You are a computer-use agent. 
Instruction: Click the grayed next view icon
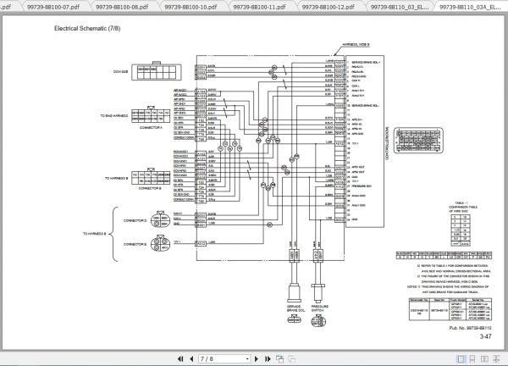point(291,359)
